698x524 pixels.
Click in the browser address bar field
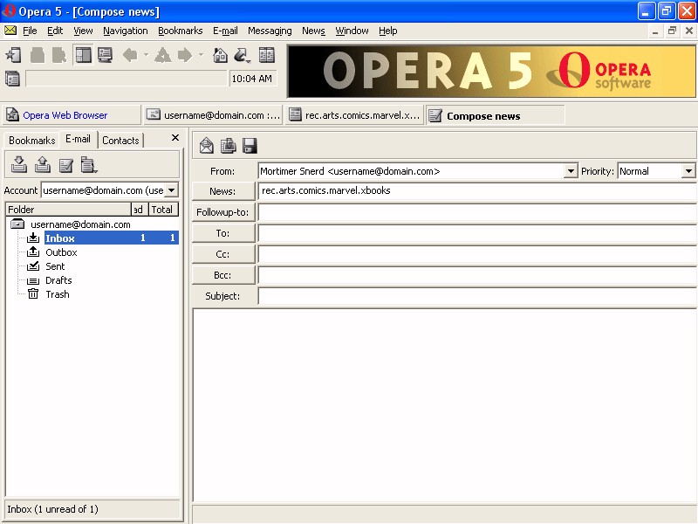[x=127, y=79]
